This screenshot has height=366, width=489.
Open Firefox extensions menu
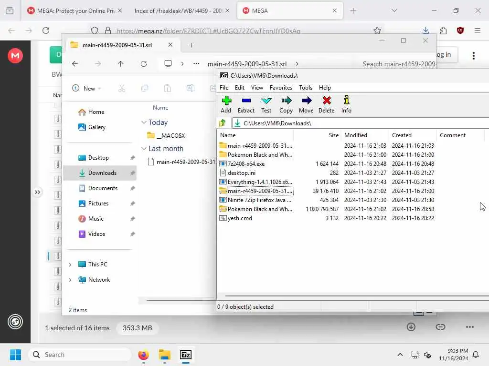(x=443, y=30)
